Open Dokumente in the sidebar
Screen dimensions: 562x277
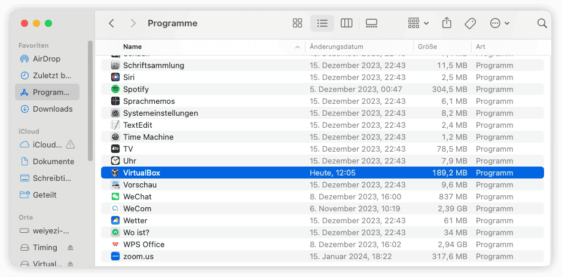point(47,161)
